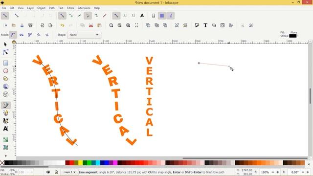Click the Undo arrow icon

pos(62,25)
